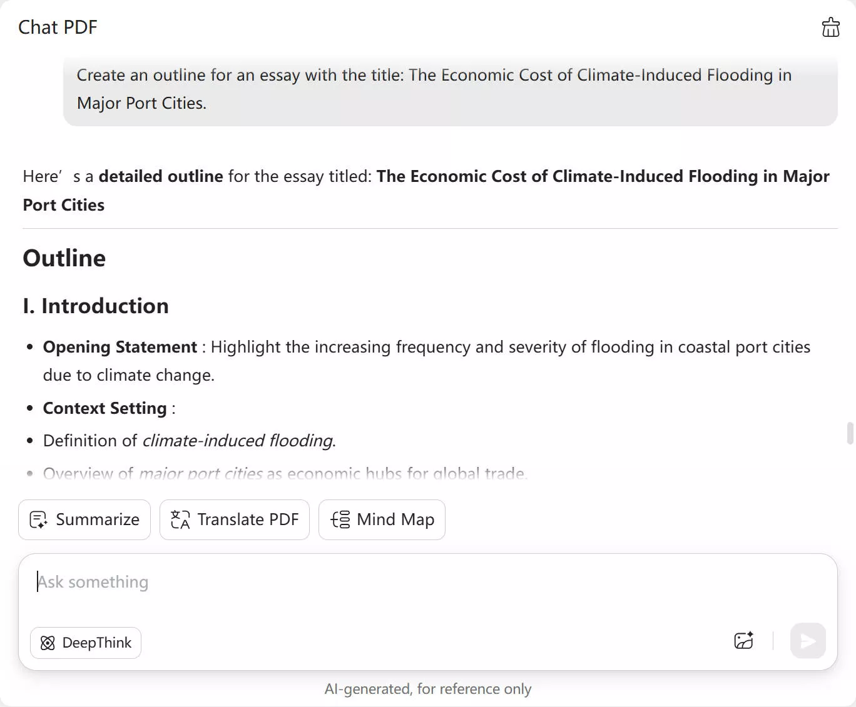Click the Outline heading in the response

click(64, 258)
